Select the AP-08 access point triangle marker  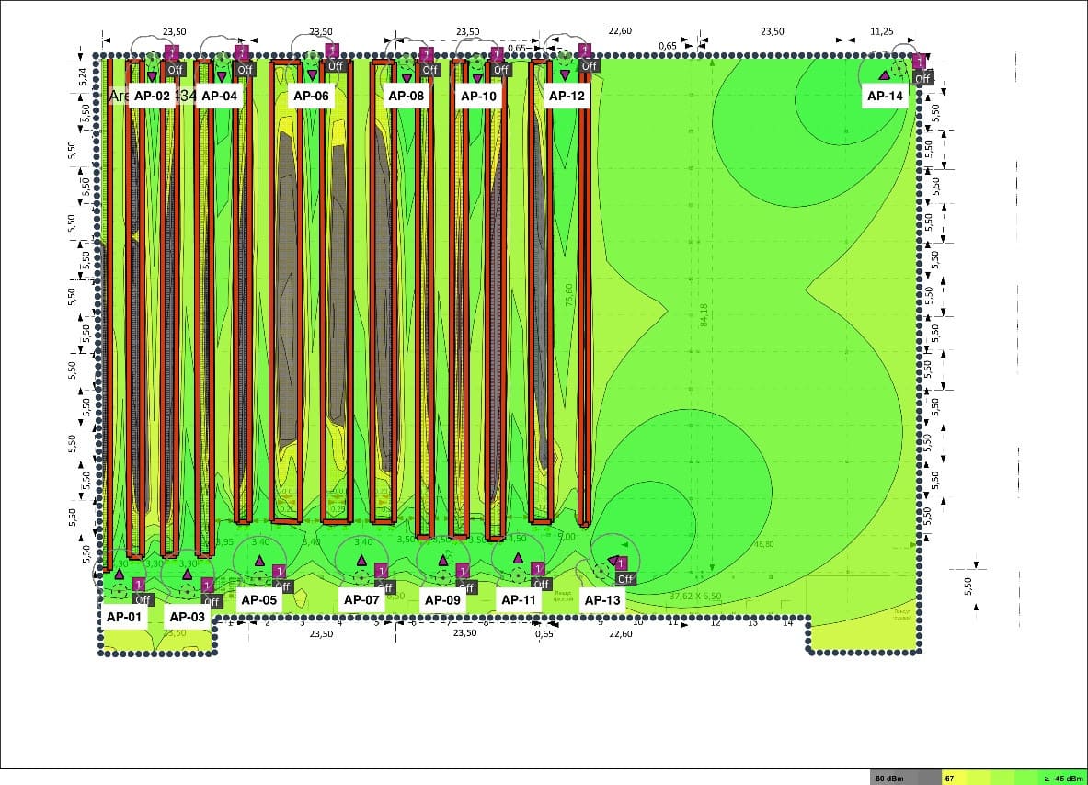coord(407,77)
